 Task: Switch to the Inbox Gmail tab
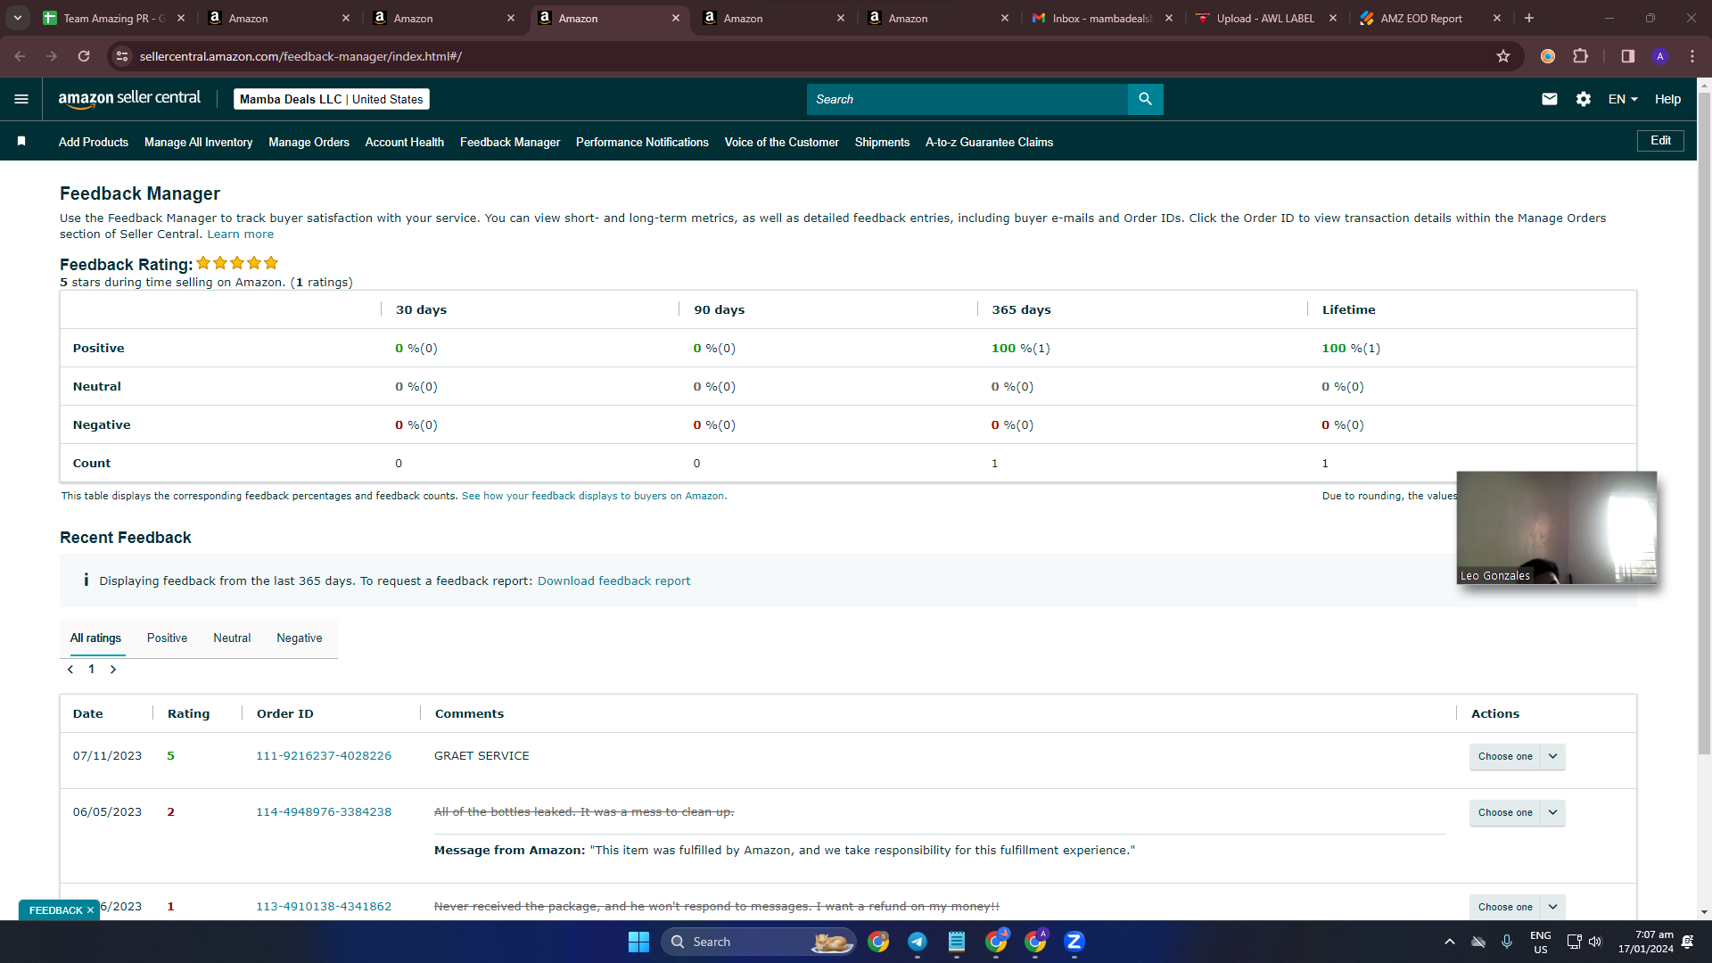pos(1102,18)
